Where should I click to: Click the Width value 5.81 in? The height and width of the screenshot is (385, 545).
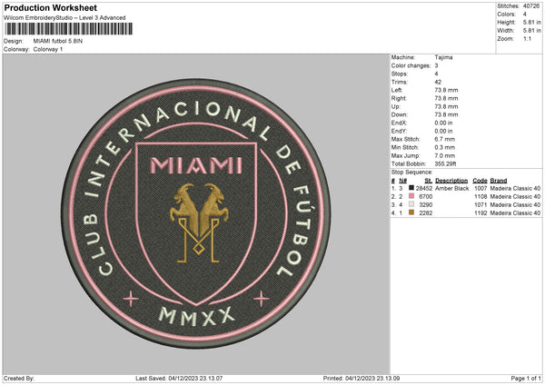[531, 31]
